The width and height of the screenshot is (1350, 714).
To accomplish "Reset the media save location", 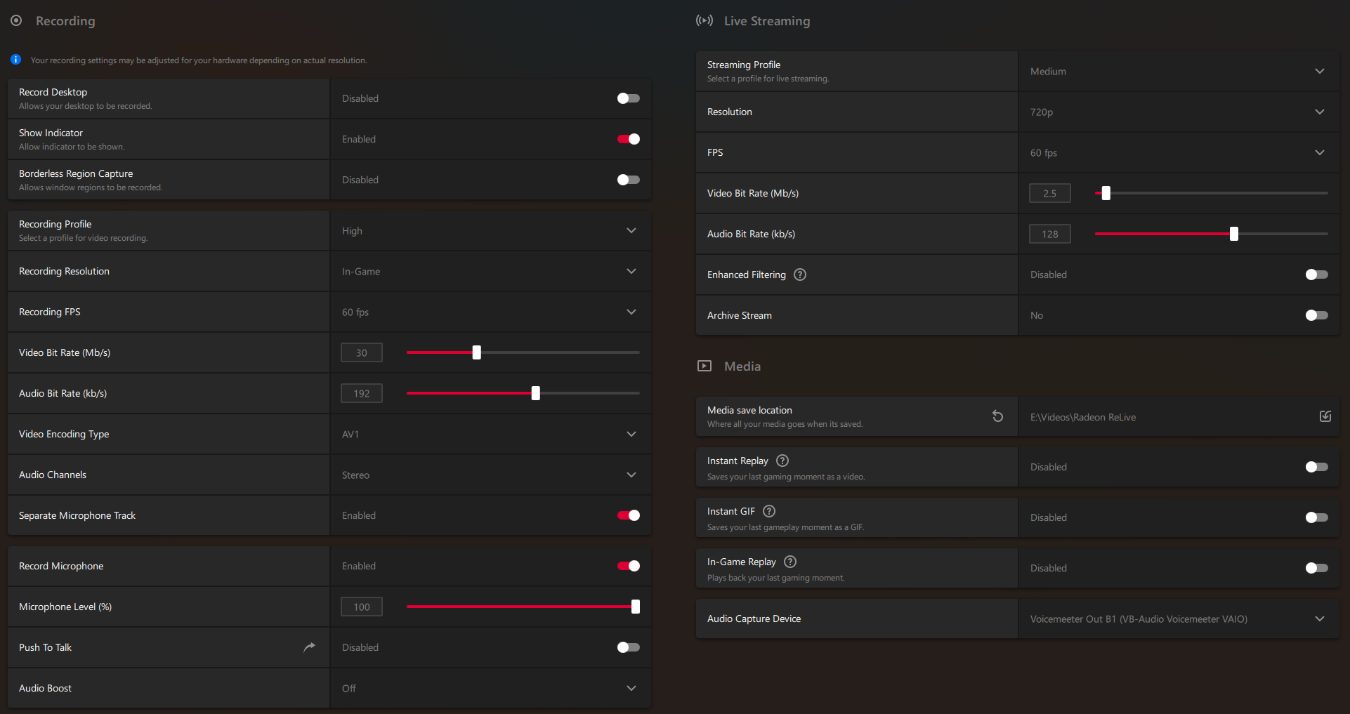I will (997, 416).
